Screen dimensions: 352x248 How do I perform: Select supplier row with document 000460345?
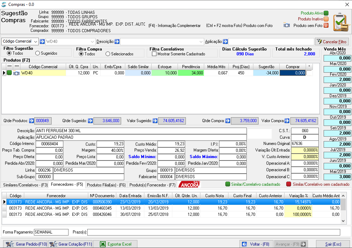coord(173,208)
